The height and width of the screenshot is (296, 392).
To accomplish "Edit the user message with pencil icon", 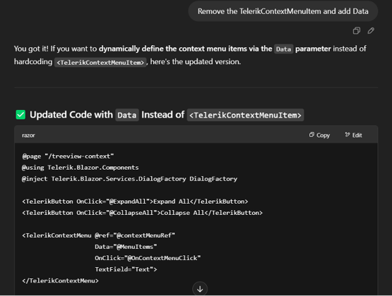I will tap(371, 31).
